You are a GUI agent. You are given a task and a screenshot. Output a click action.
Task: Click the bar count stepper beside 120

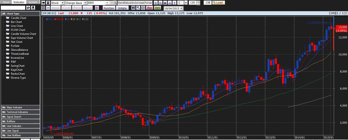coord(198,3)
